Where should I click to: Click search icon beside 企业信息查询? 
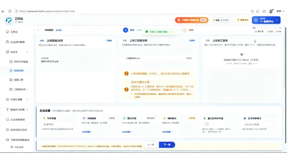point(7,120)
